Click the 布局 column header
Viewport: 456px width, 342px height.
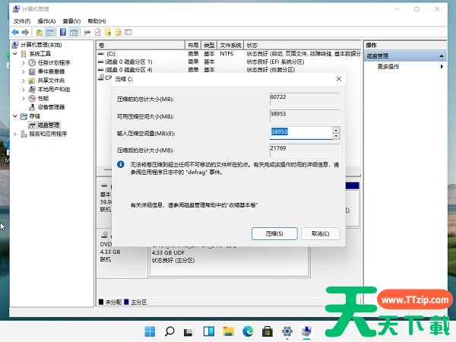193,45
